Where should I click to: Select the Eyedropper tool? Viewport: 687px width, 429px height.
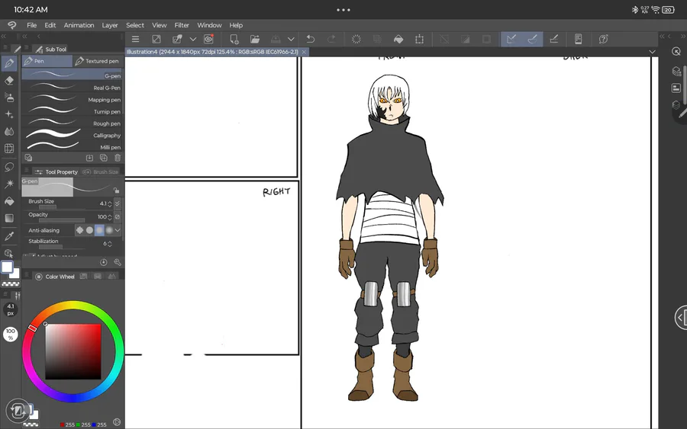[9, 236]
